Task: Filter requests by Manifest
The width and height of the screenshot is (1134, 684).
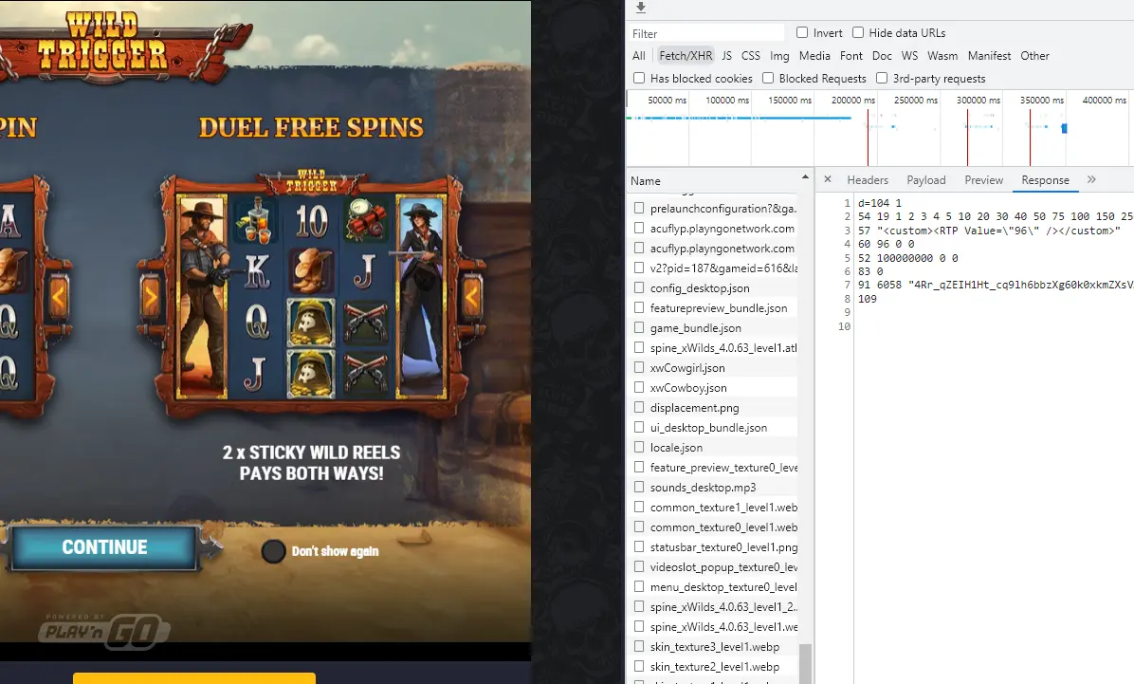Action: pyautogui.click(x=989, y=56)
